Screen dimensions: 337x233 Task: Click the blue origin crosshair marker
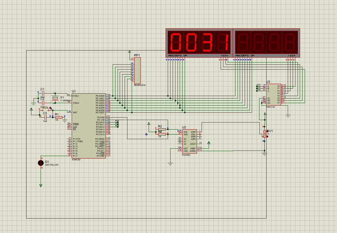coord(146,134)
